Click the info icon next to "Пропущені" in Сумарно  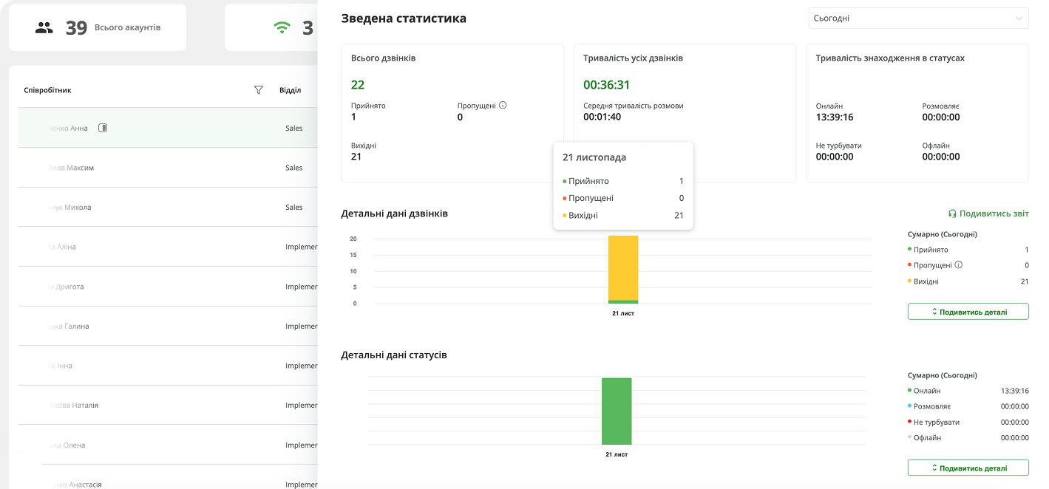[x=958, y=264]
